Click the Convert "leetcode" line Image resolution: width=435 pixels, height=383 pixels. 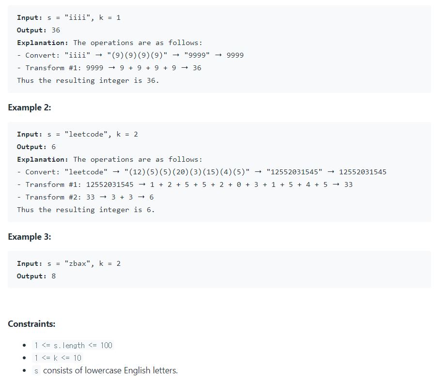[x=202, y=172]
